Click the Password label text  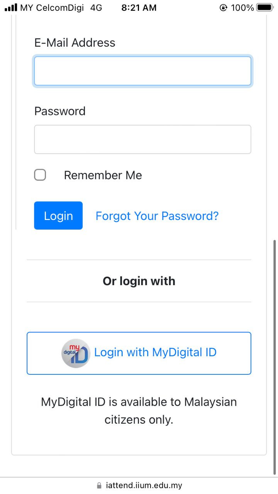click(x=60, y=111)
